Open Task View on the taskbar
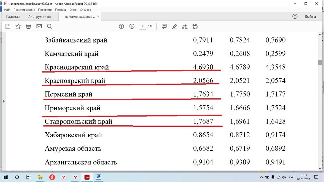This screenshot has width=324, height=182. [x=28, y=177]
